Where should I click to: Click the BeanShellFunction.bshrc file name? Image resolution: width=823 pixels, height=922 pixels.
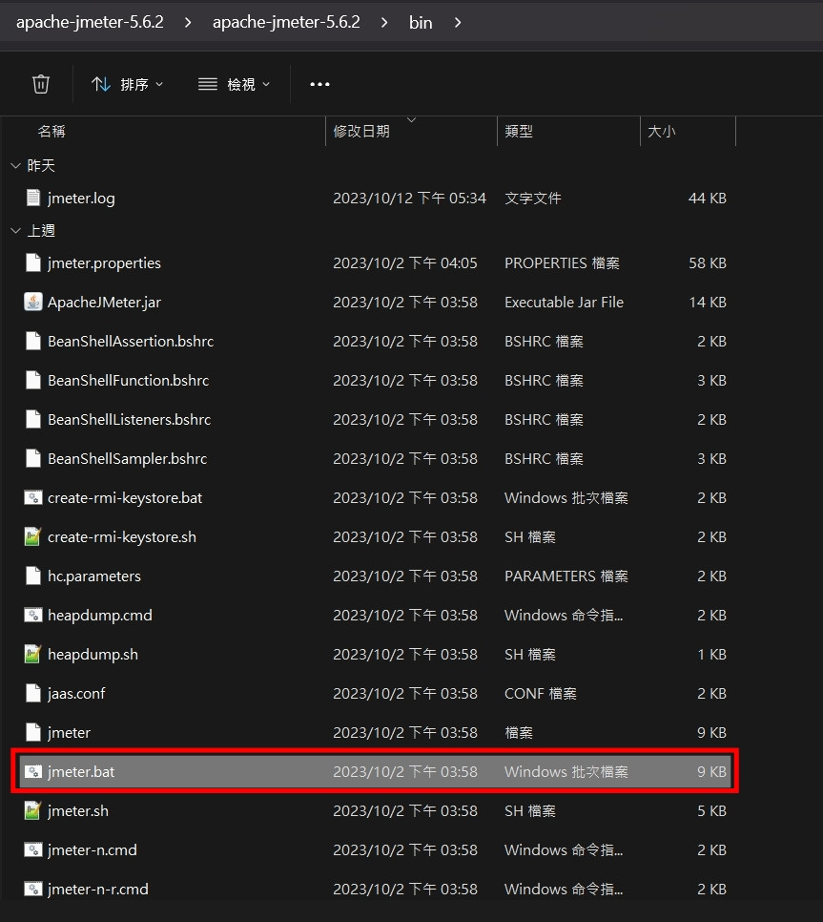coord(128,381)
